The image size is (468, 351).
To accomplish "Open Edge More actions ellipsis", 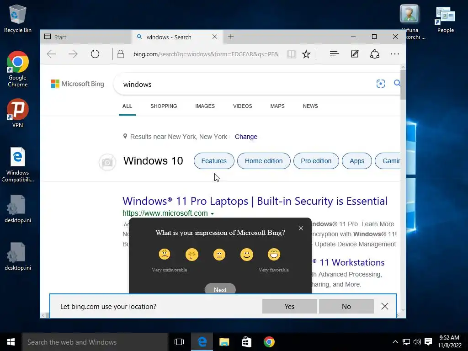I will point(395,54).
